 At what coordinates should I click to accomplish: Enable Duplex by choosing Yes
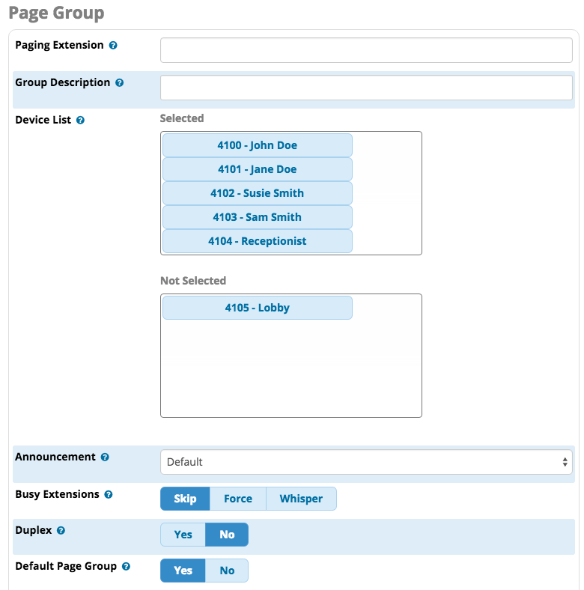[183, 535]
